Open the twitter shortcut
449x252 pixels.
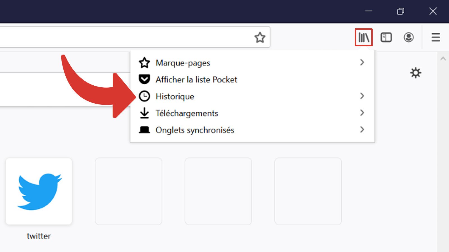point(39,191)
